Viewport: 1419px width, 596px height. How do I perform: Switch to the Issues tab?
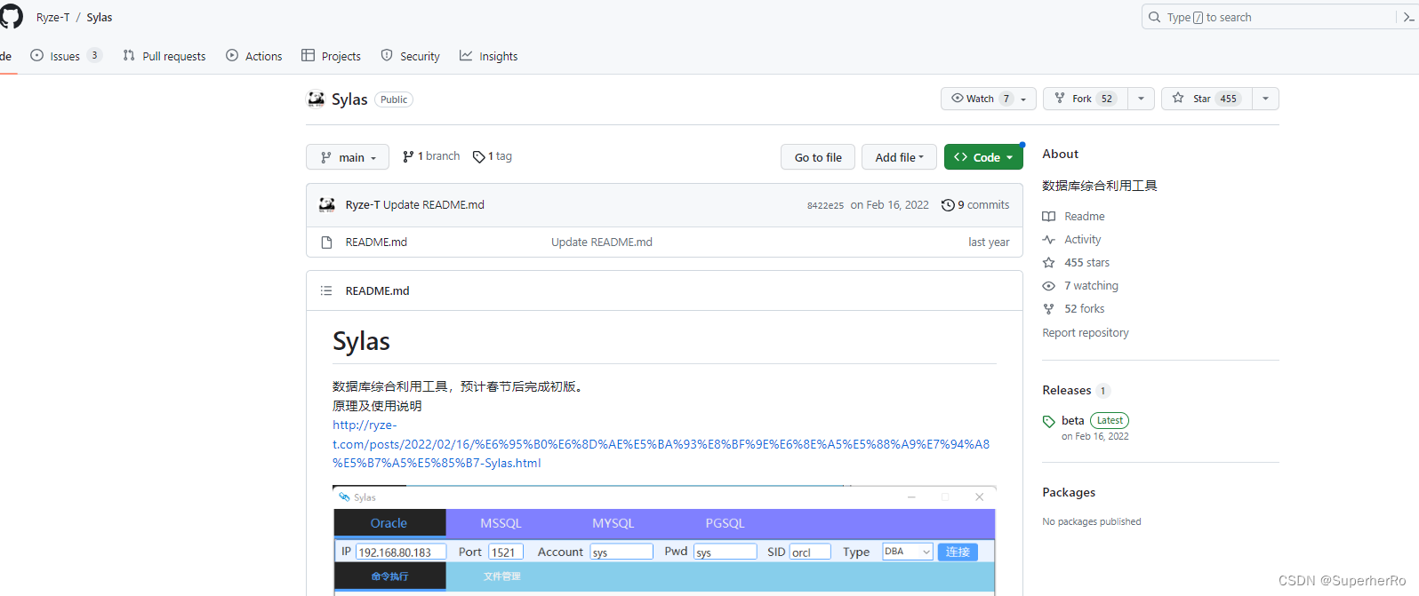click(66, 56)
